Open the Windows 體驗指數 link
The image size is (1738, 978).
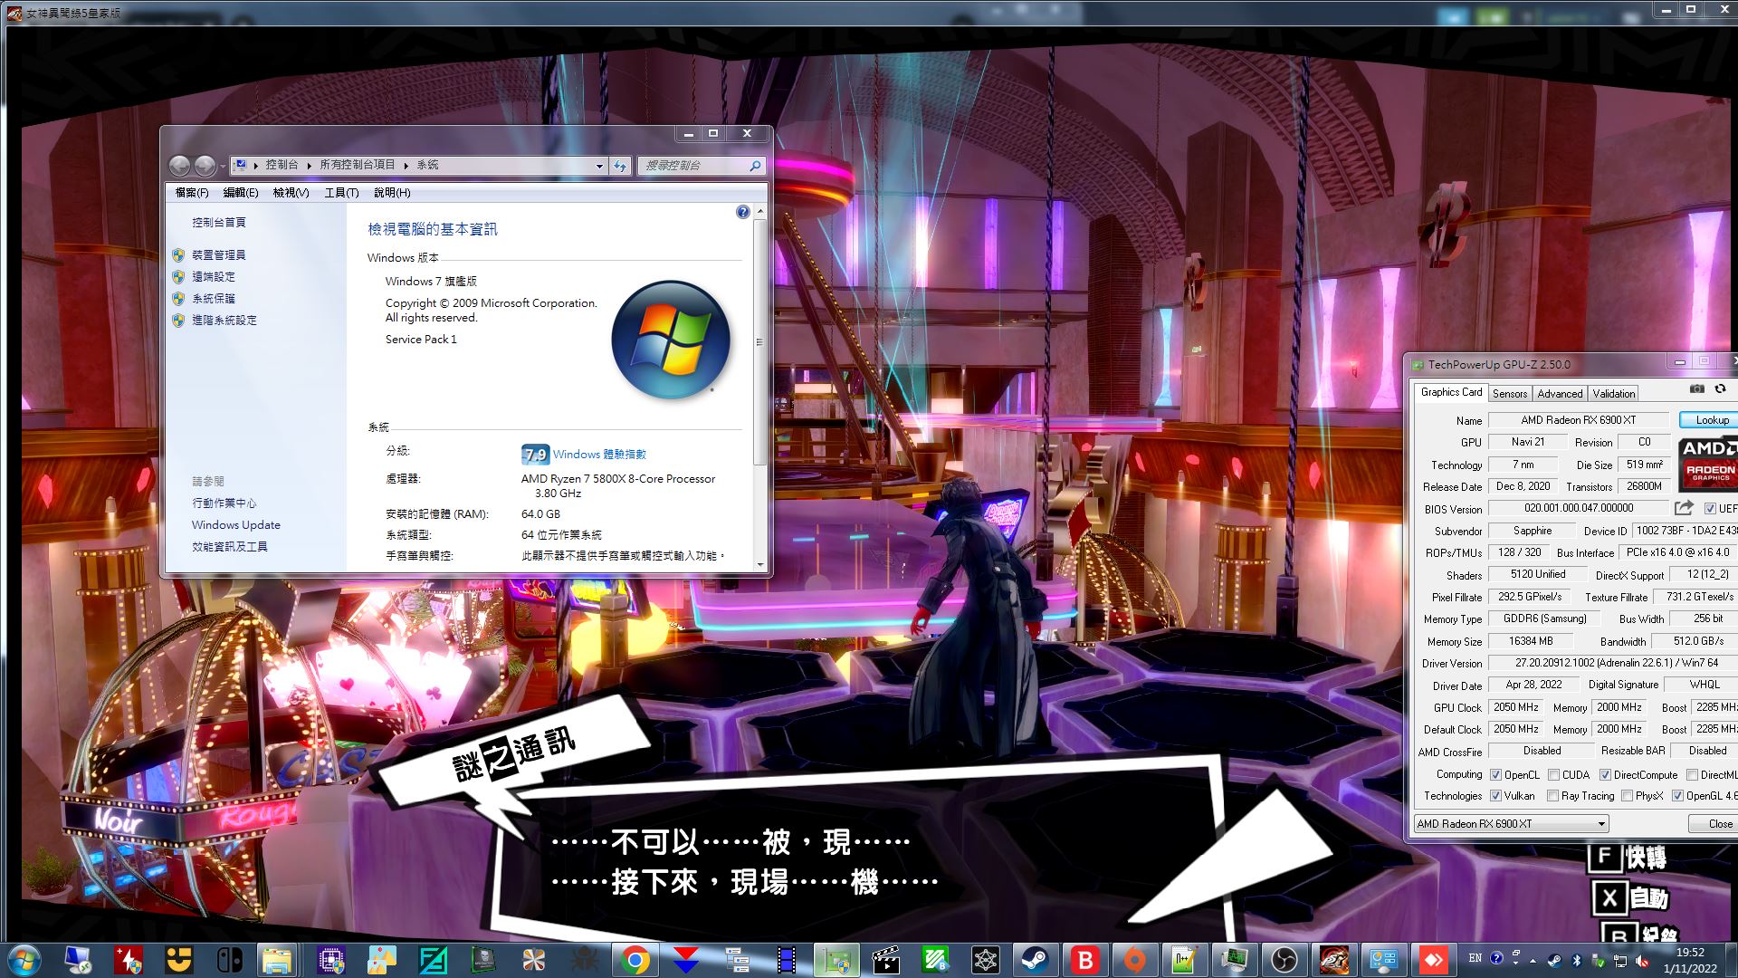tap(599, 455)
